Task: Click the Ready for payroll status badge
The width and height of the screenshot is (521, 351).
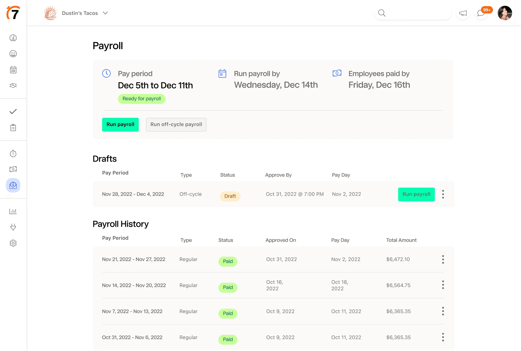Action: point(142,99)
